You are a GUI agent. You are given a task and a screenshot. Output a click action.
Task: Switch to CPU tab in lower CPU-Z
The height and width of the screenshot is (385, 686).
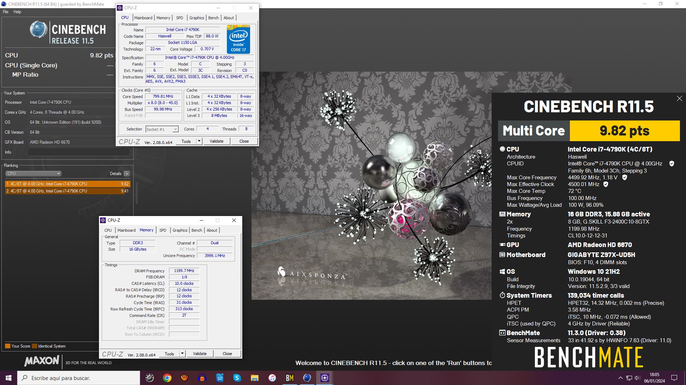(x=108, y=230)
